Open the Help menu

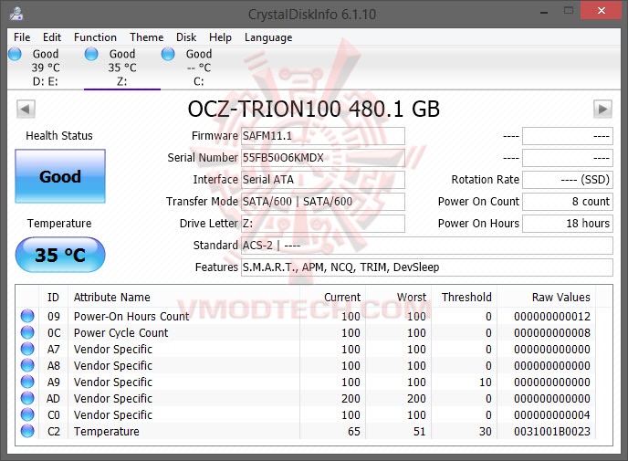[220, 37]
